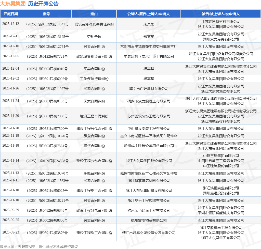261x249 pixels.
Task: Click defendant 湖州众力劳务有限公司
Action: (x=221, y=39)
